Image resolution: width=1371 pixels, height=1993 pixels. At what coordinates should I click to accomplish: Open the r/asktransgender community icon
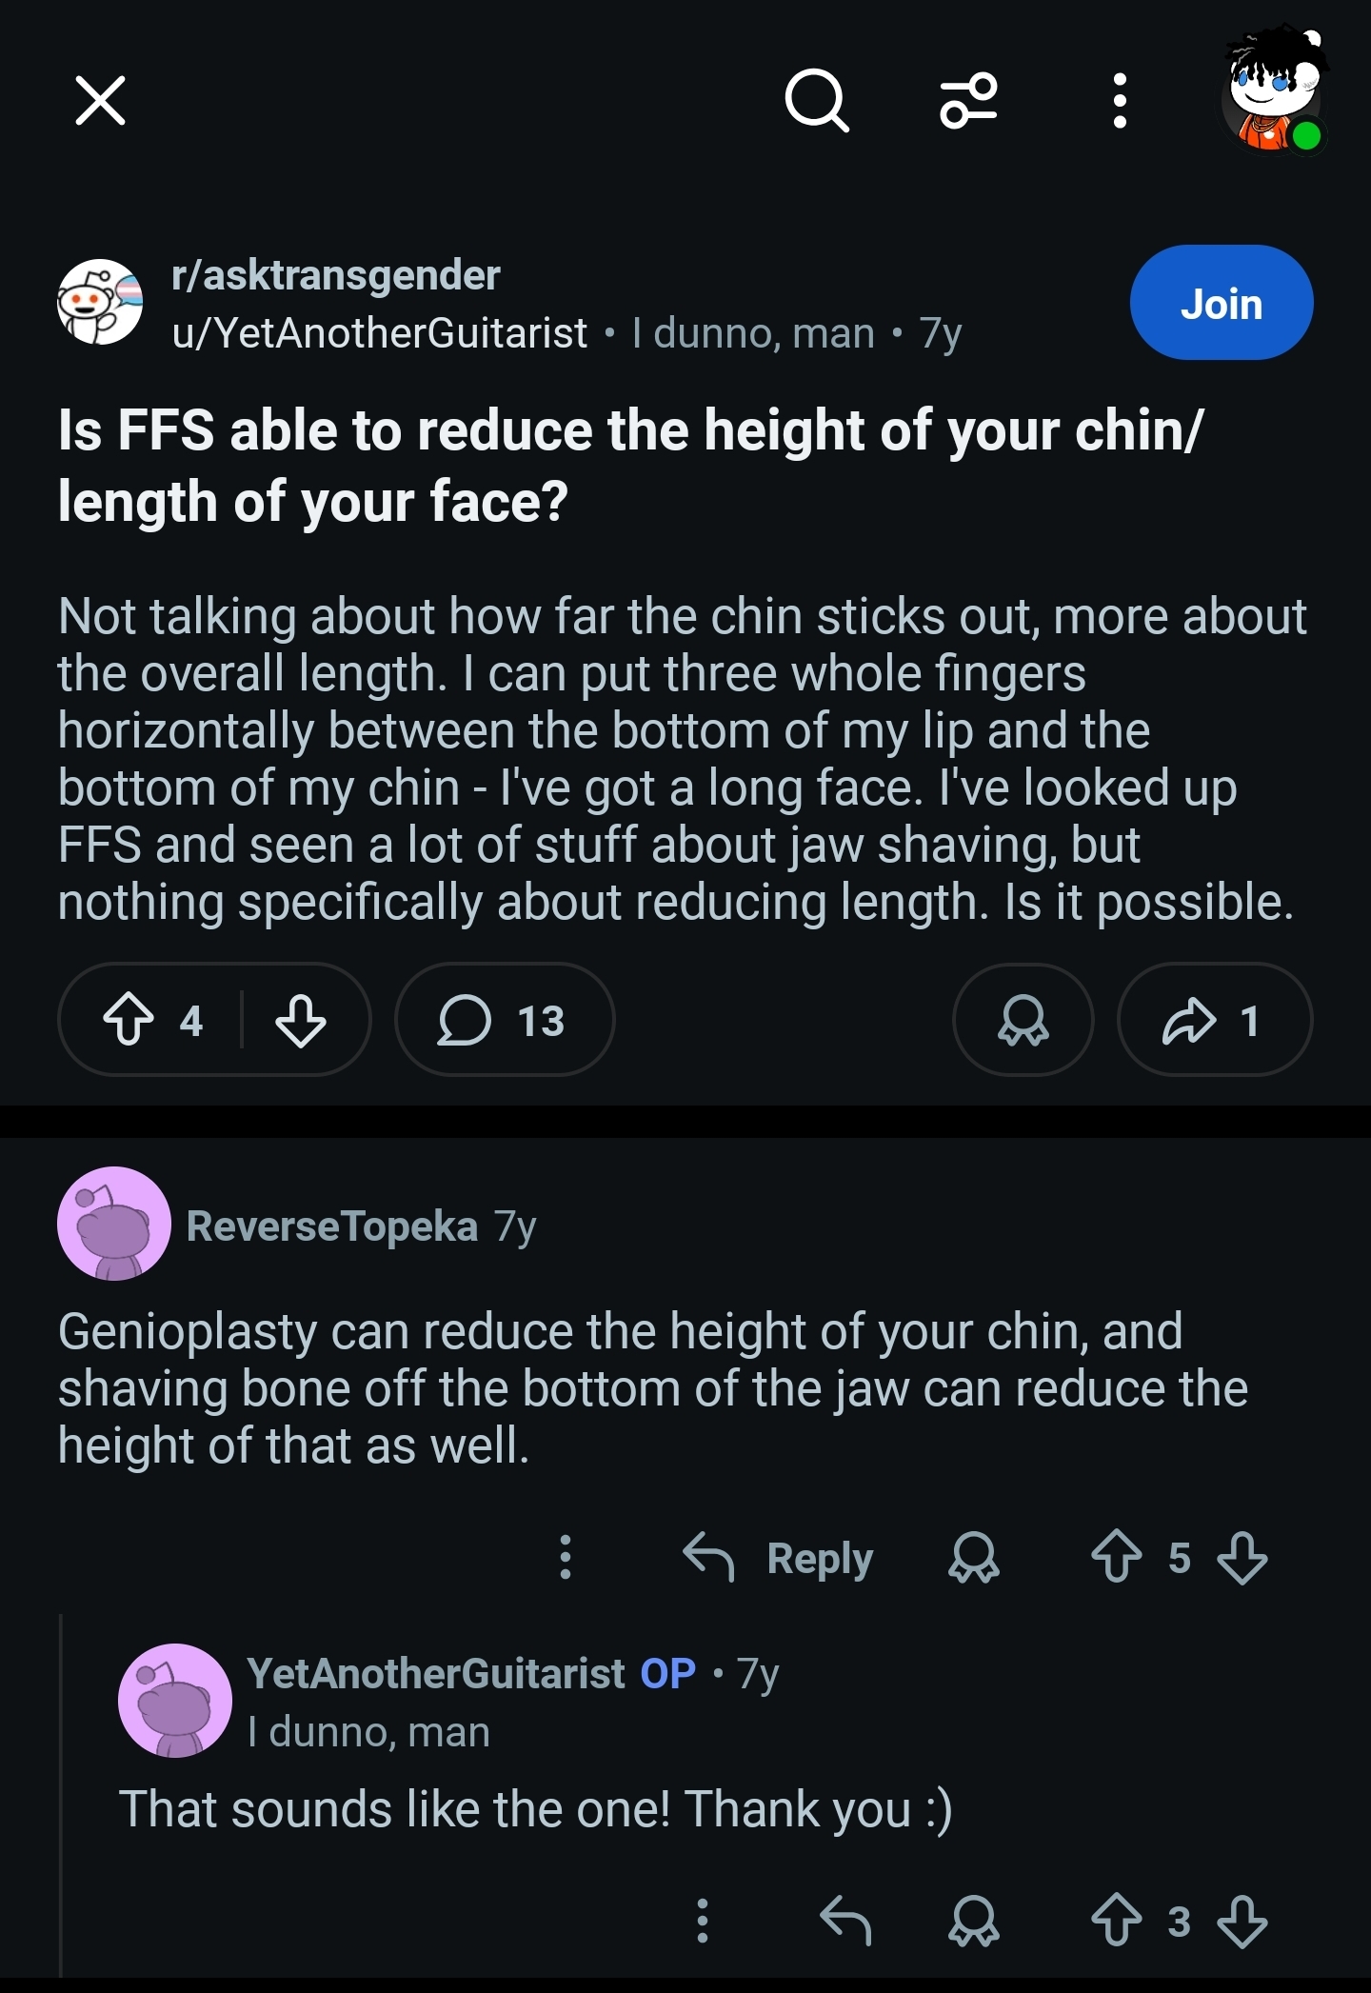click(x=100, y=302)
